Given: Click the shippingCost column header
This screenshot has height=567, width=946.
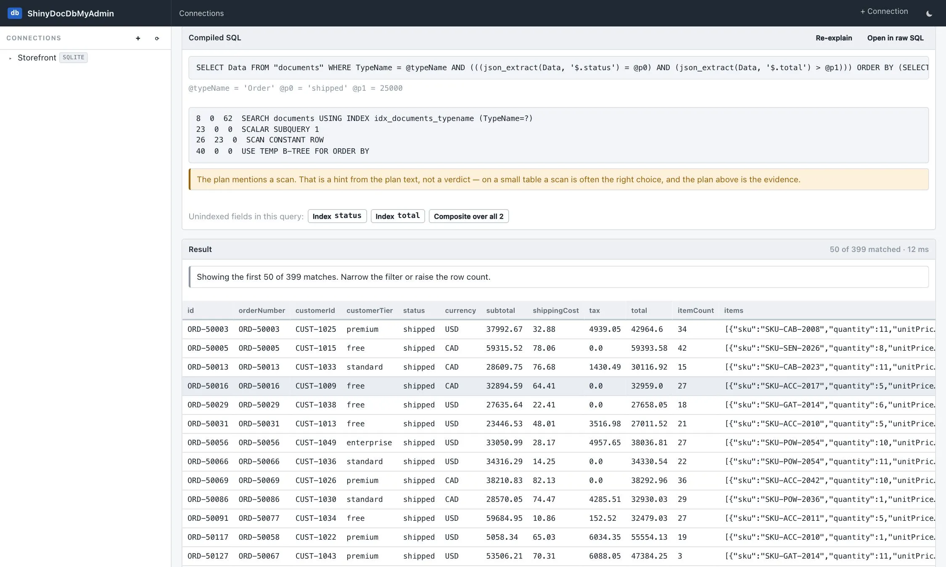Looking at the screenshot, I should (x=555, y=310).
